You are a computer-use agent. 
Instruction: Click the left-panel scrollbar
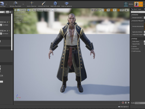pos(12,32)
